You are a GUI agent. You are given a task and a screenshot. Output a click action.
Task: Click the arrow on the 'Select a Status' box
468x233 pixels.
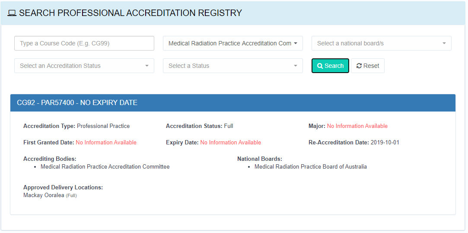296,66
